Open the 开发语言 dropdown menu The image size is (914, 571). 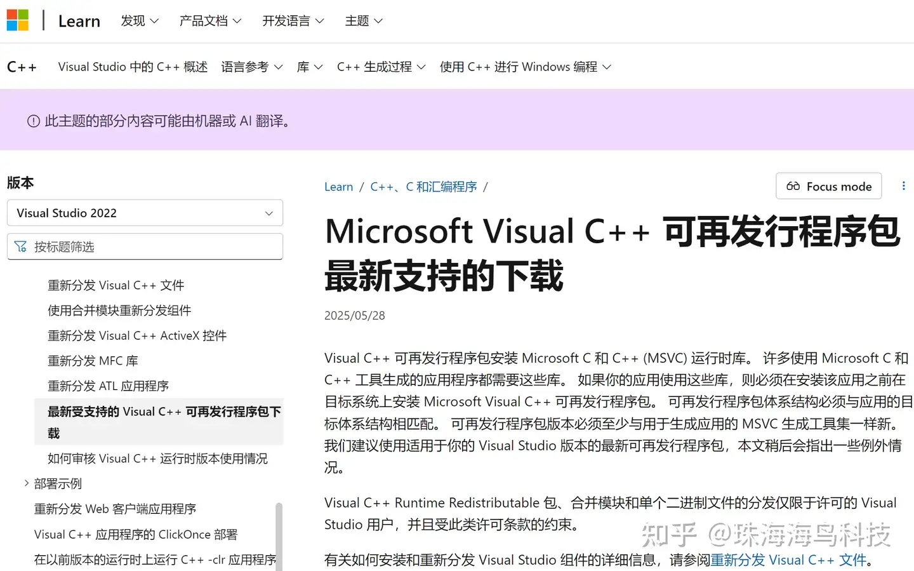click(293, 21)
